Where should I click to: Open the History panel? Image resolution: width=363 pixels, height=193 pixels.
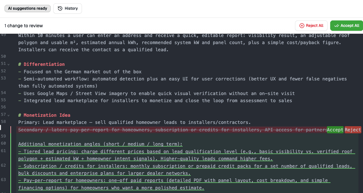(67, 8)
